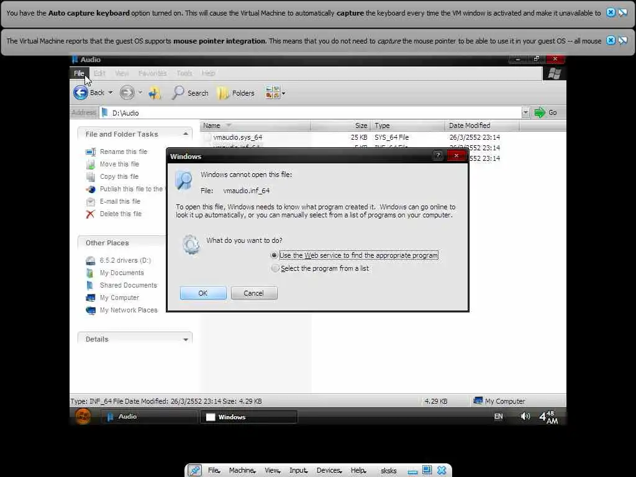Open My Documents in Other Places
This screenshot has width=636, height=477.
(122, 273)
